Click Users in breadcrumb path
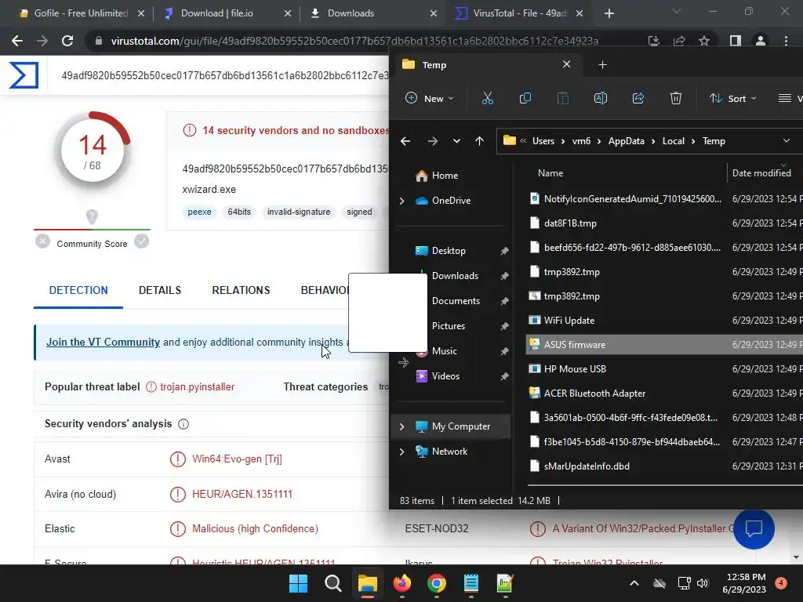This screenshot has height=602, width=803. pos(543,141)
